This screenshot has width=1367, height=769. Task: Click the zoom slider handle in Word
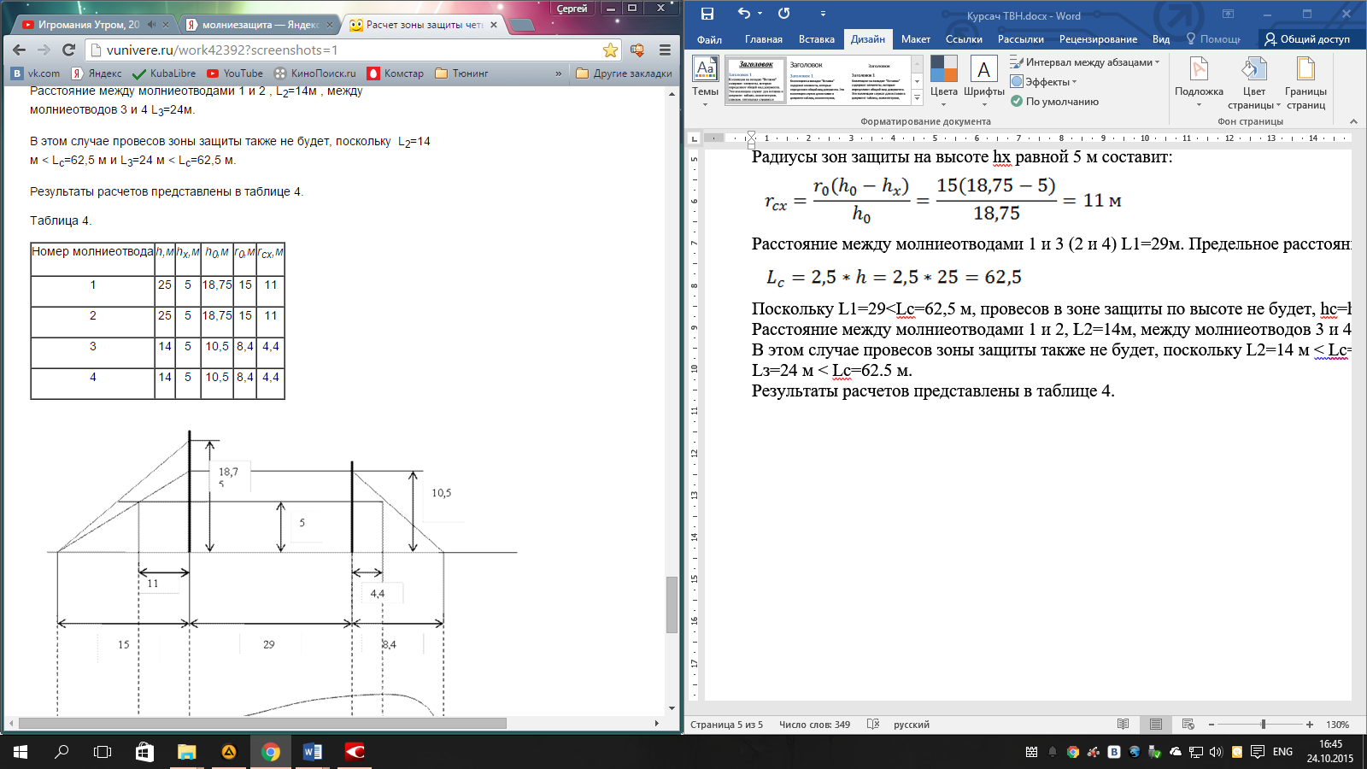coord(1263,725)
